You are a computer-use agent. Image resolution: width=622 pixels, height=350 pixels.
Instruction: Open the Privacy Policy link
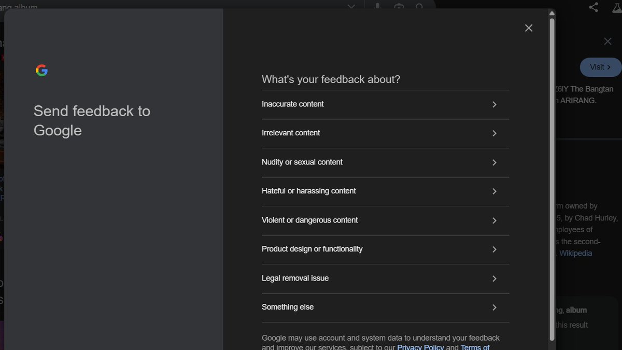420,347
